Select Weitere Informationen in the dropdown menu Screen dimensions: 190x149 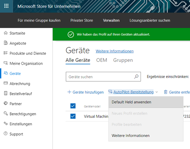[x=146, y=136]
